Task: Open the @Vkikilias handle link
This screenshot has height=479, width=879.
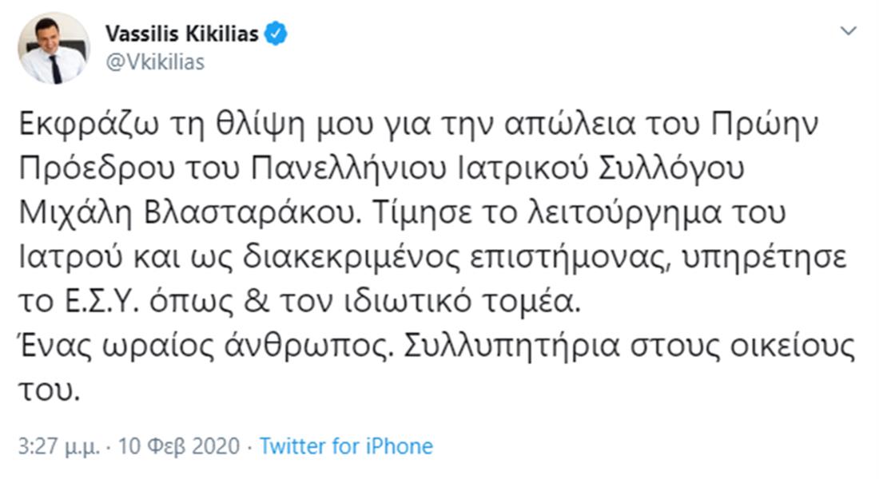Action: pyautogui.click(x=154, y=61)
